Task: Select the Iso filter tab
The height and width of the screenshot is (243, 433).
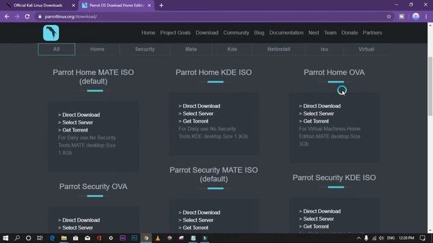Action: (324, 49)
